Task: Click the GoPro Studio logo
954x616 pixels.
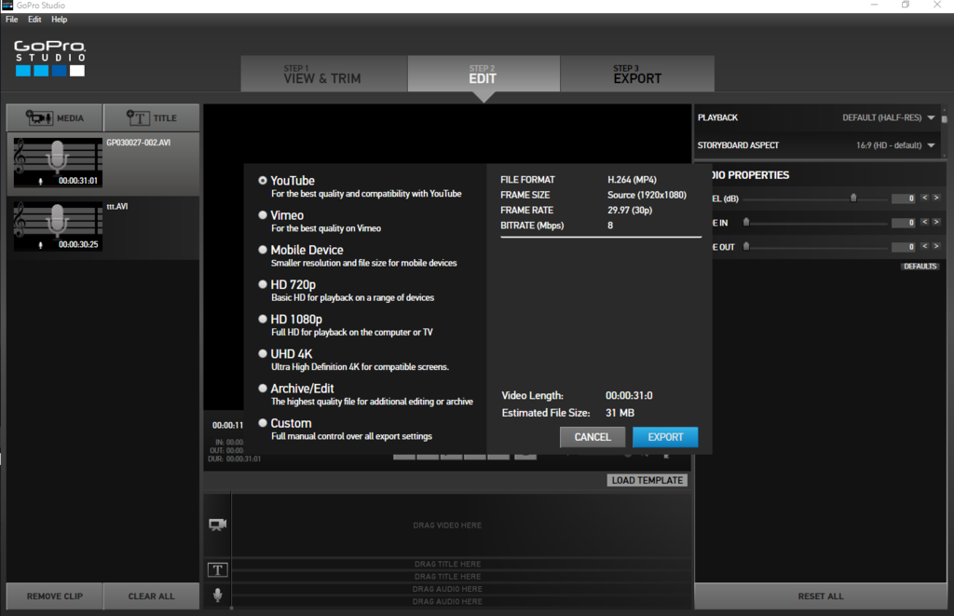Action: point(50,58)
